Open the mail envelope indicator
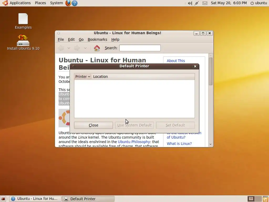The height and width of the screenshot is (202, 269). [x=205, y=3]
